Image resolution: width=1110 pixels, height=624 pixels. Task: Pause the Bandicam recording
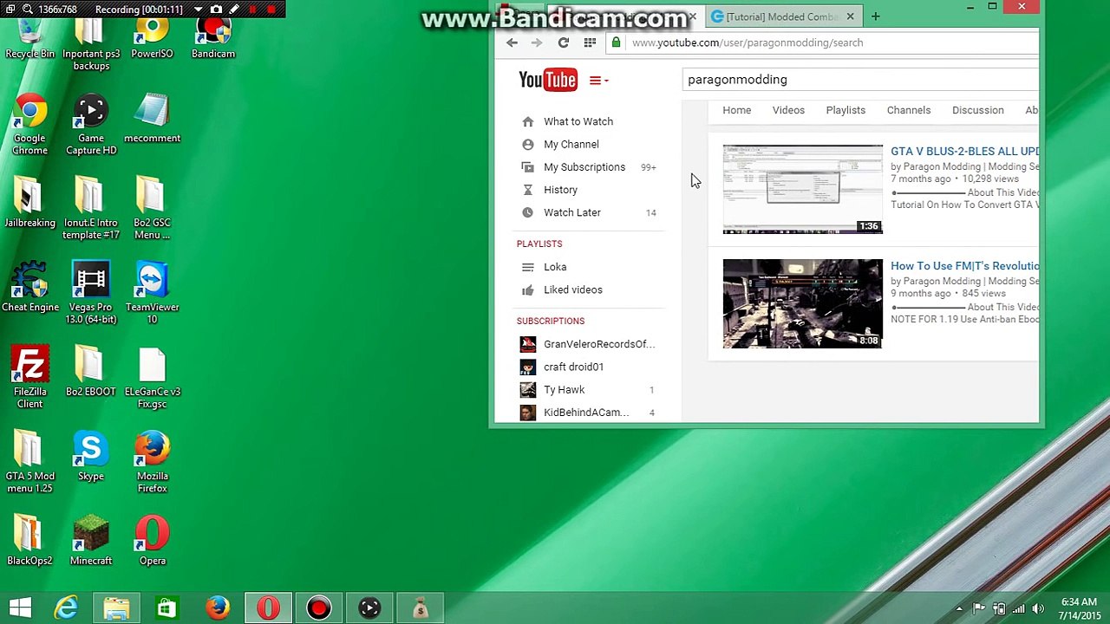coord(253,10)
